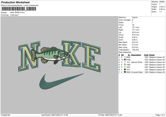Image resolution: width=166 pixels, height=117 pixels.
Task: Click the min stitch value '0.3 mm'
Action: click(x=135, y=45)
